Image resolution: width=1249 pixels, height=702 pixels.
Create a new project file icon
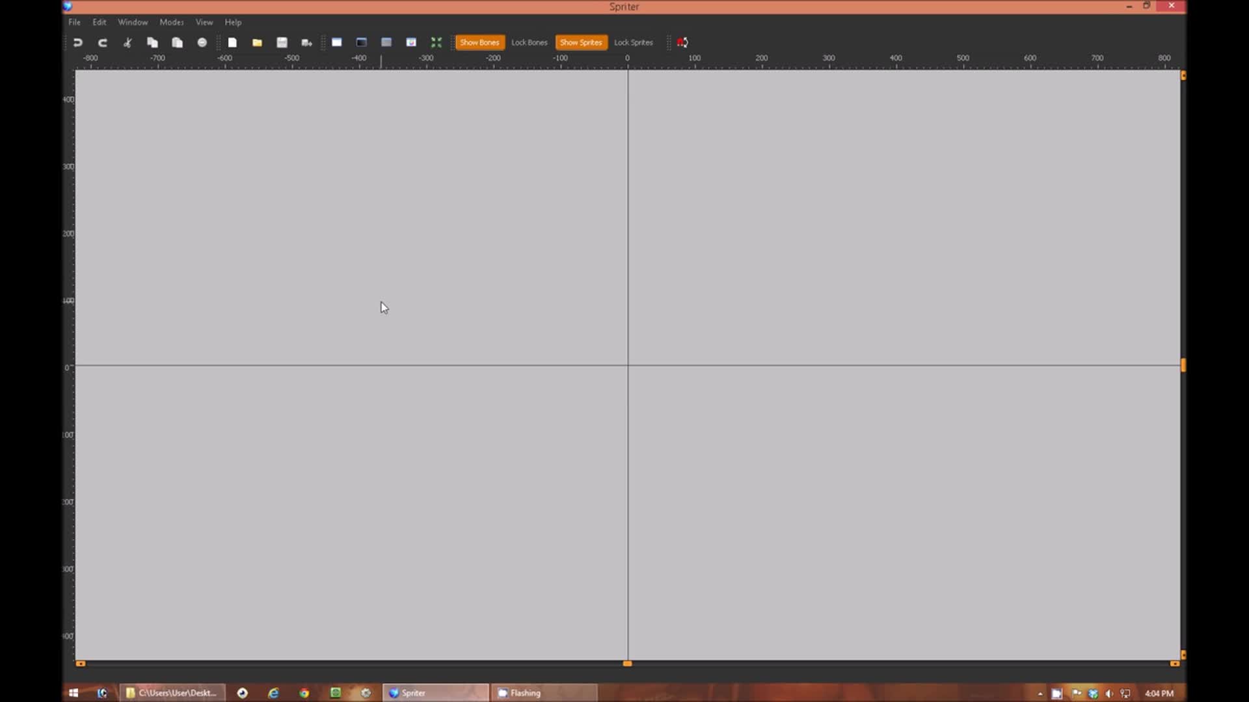tap(232, 43)
